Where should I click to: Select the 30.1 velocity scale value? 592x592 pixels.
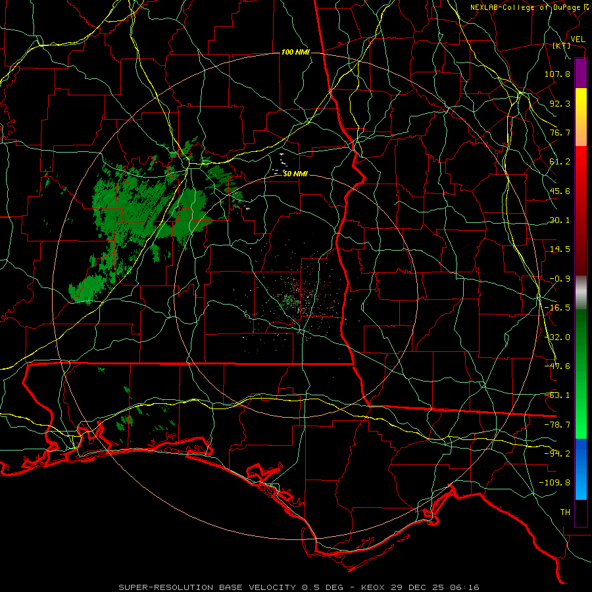[x=560, y=220]
